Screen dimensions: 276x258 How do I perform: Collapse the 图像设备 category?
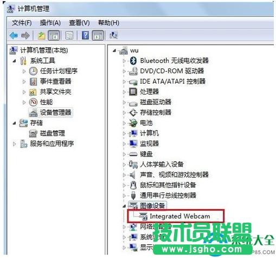[124, 206]
